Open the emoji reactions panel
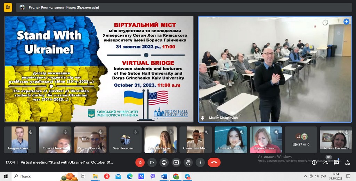Image resolution: width=356 pixels, height=181 pixels. (x=164, y=162)
